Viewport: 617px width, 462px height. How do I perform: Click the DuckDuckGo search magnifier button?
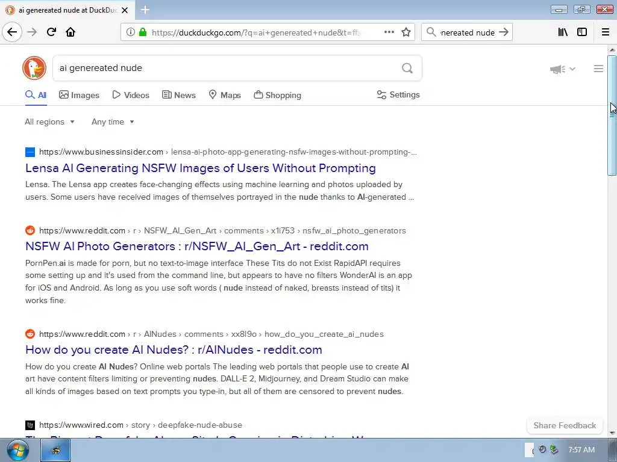[x=407, y=69]
